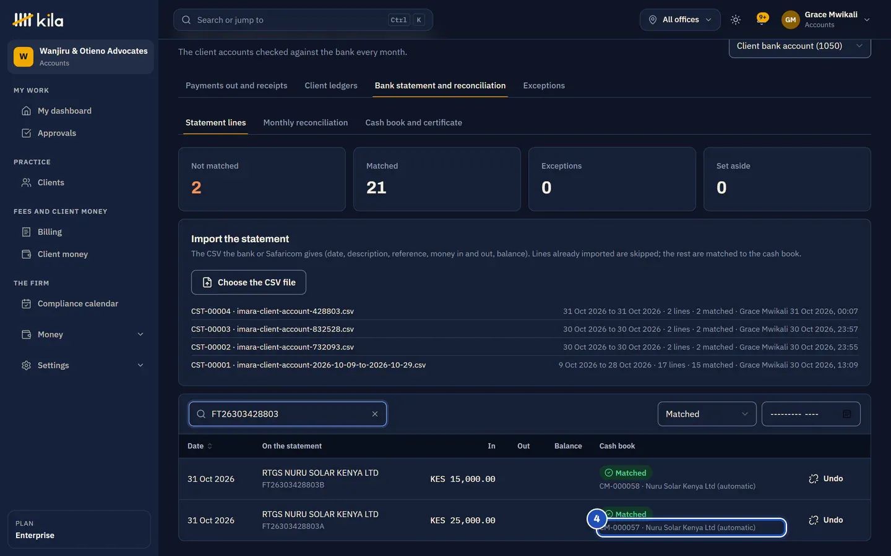891x556 pixels.
Task: Clear the FT26303428803 search text
Action: tap(375, 414)
